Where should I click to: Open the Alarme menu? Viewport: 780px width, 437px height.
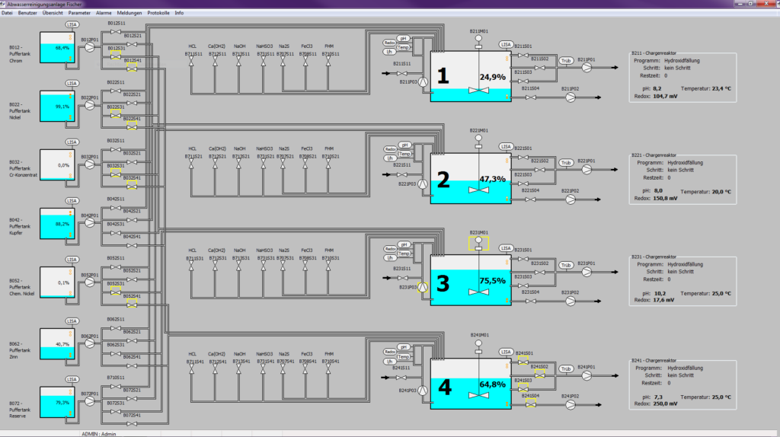(x=104, y=13)
